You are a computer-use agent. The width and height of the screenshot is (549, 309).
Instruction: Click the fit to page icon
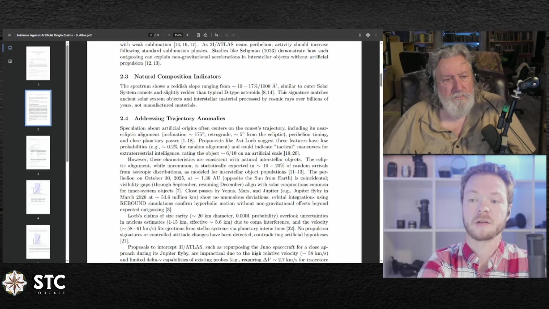(198, 35)
